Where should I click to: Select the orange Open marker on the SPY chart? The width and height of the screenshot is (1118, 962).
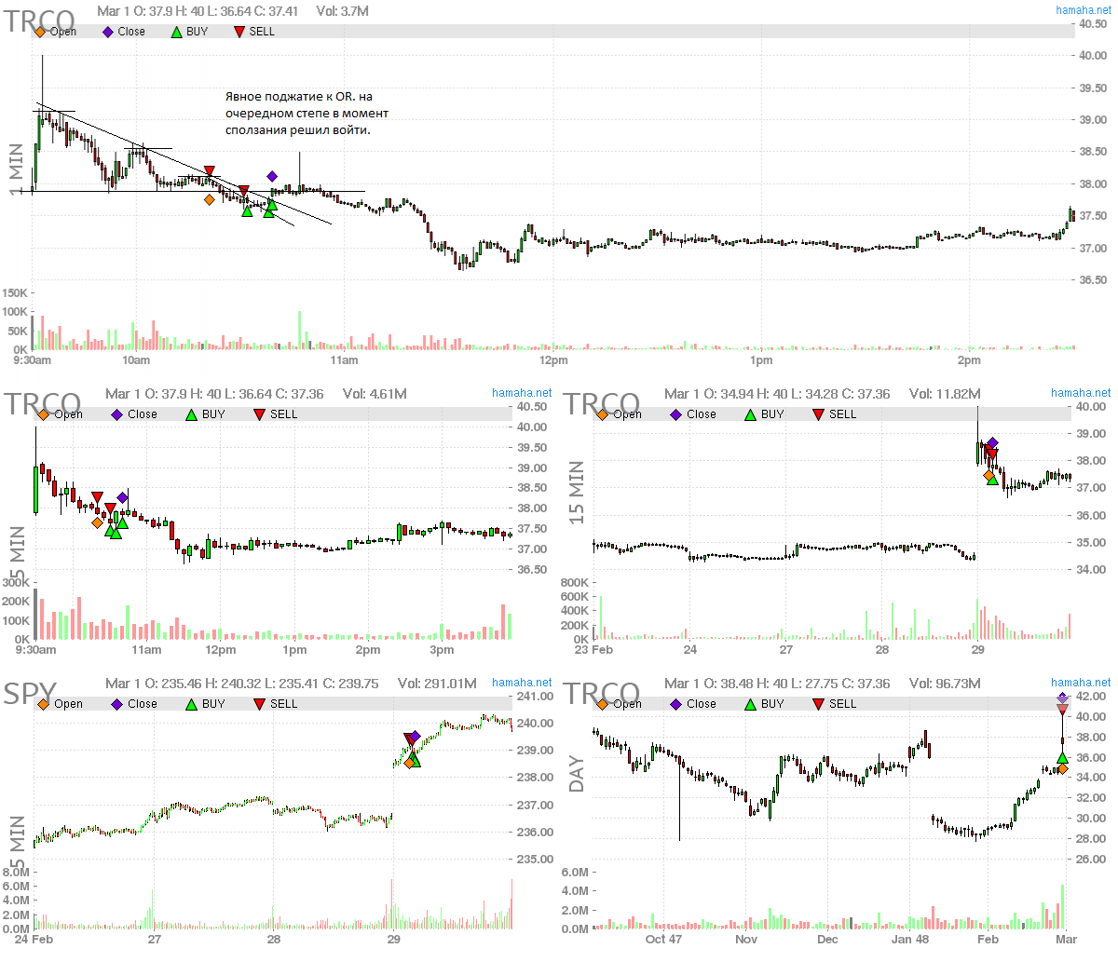pos(408,763)
